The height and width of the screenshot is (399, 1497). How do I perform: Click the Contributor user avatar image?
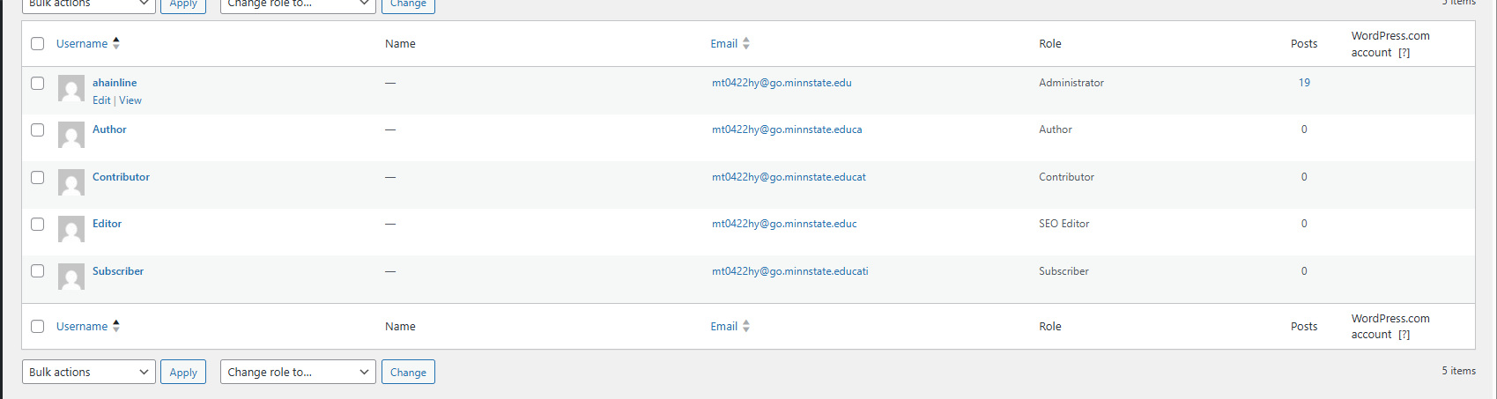[x=71, y=182]
